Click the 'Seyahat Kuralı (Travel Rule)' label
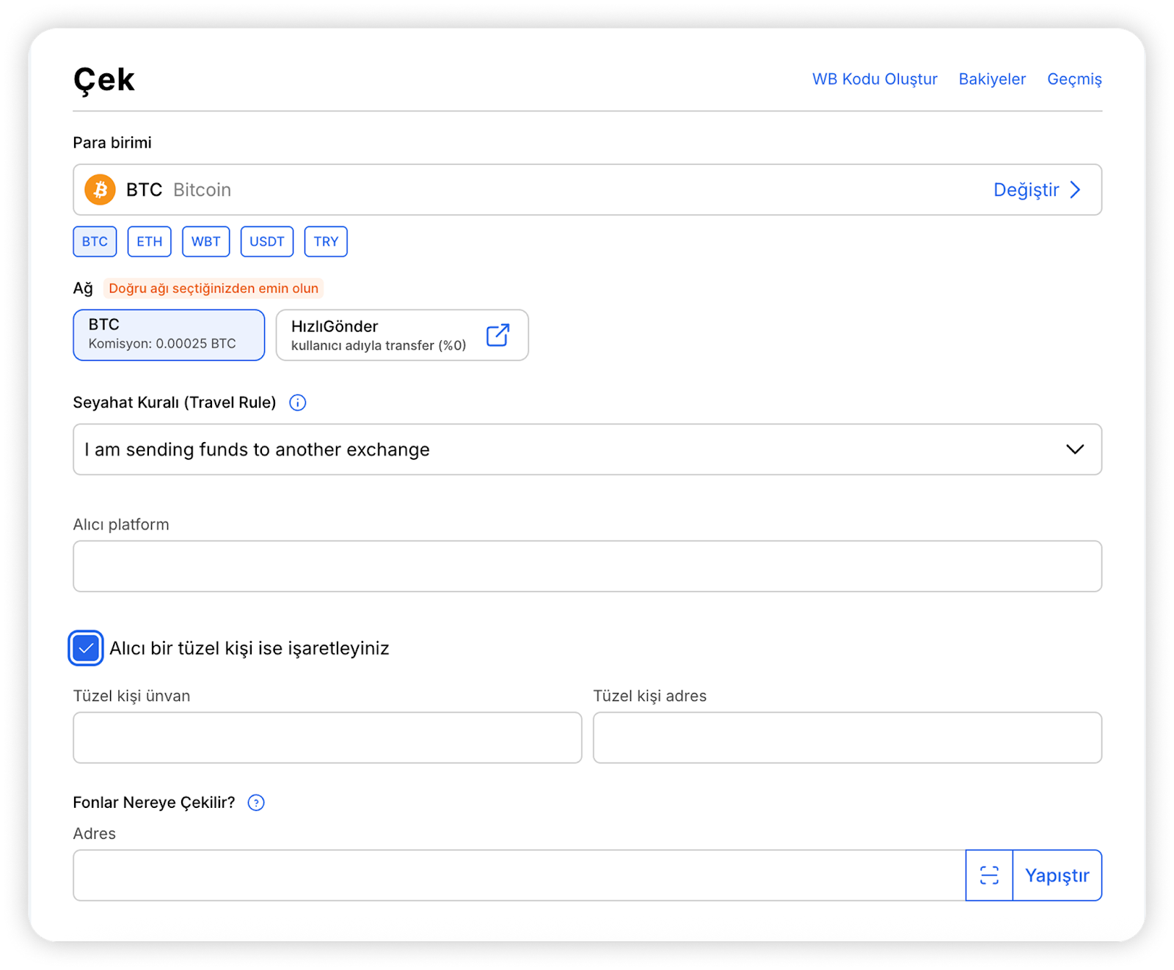Screen dimensions: 1174x970 point(175,403)
